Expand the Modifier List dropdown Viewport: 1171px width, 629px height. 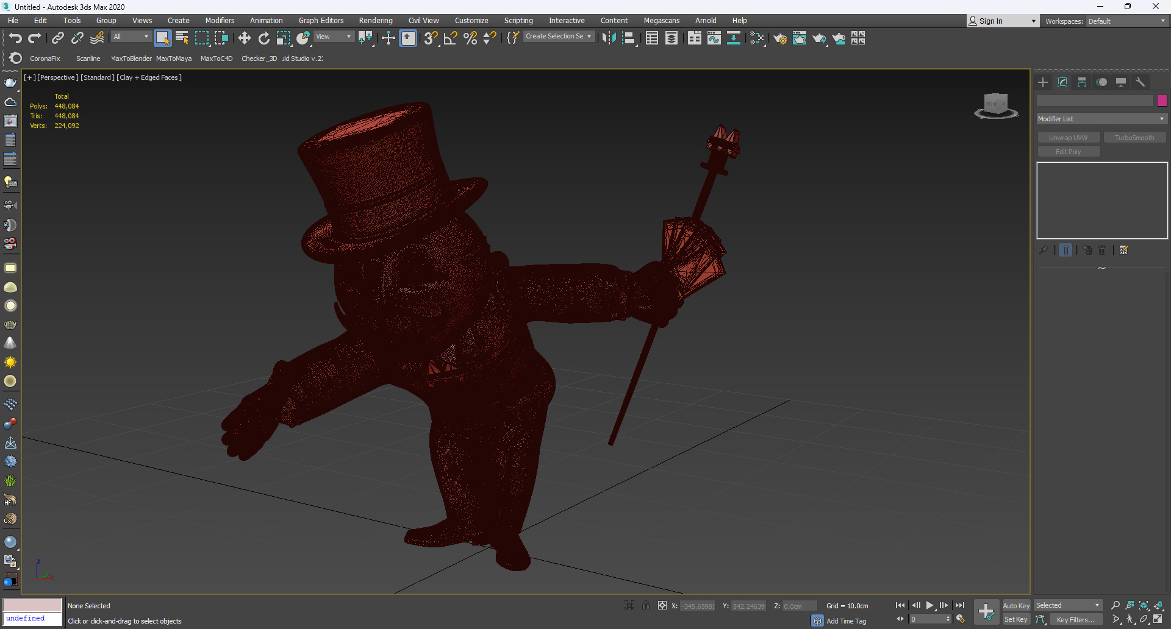coord(1101,119)
